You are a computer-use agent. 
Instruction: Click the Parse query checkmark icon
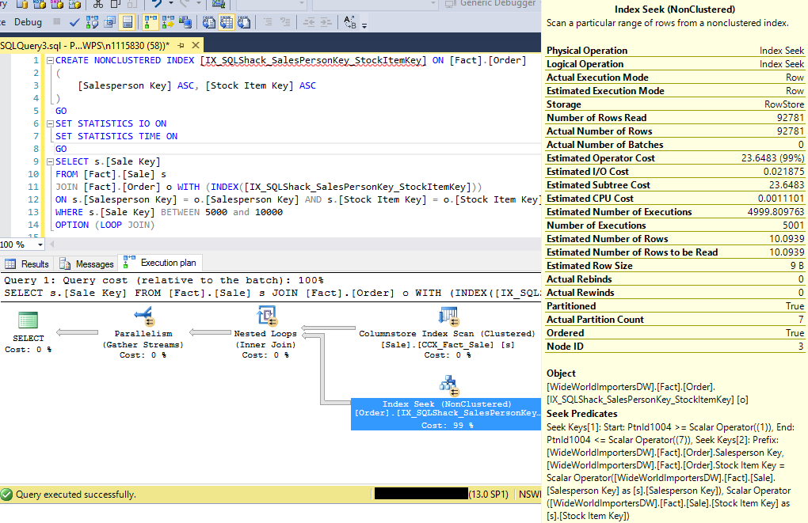(74, 22)
